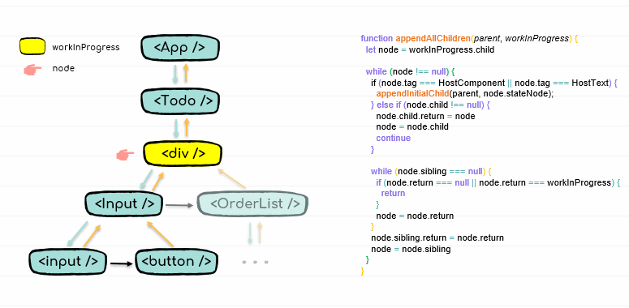Screen dimensions: 629x308
Task: Click 'node = node.child' code line
Action: click(x=412, y=127)
